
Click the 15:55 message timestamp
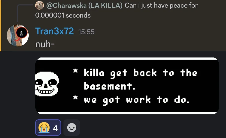86,32
